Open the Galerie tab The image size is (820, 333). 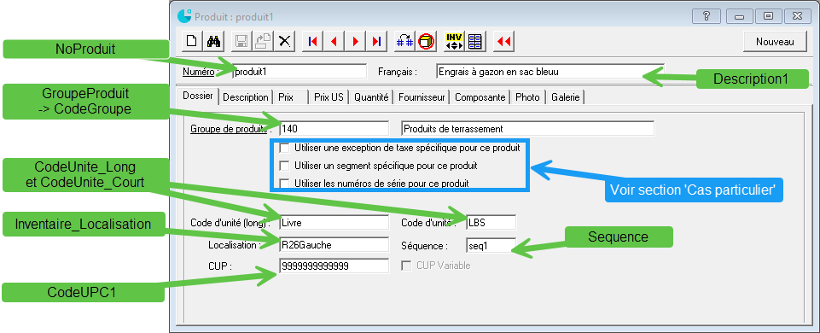point(566,97)
